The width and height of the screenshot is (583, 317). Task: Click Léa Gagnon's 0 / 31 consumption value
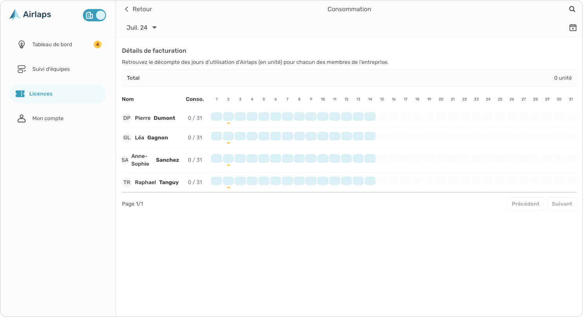pyautogui.click(x=195, y=138)
